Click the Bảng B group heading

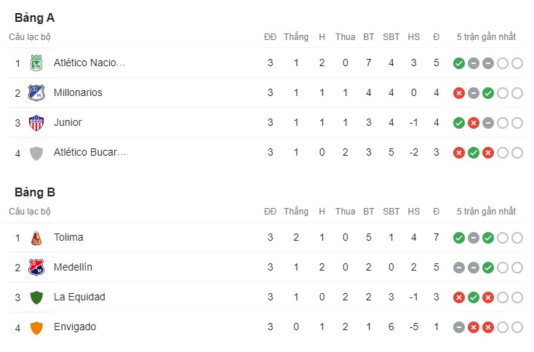click(x=35, y=193)
